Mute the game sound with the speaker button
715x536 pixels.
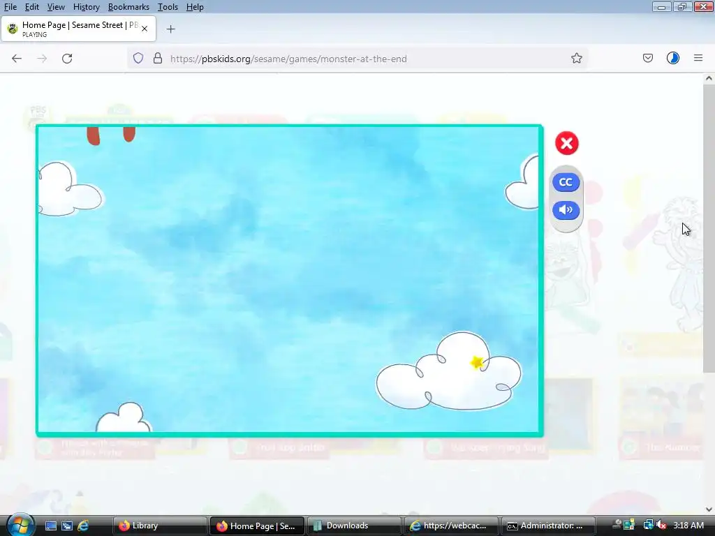tap(566, 210)
